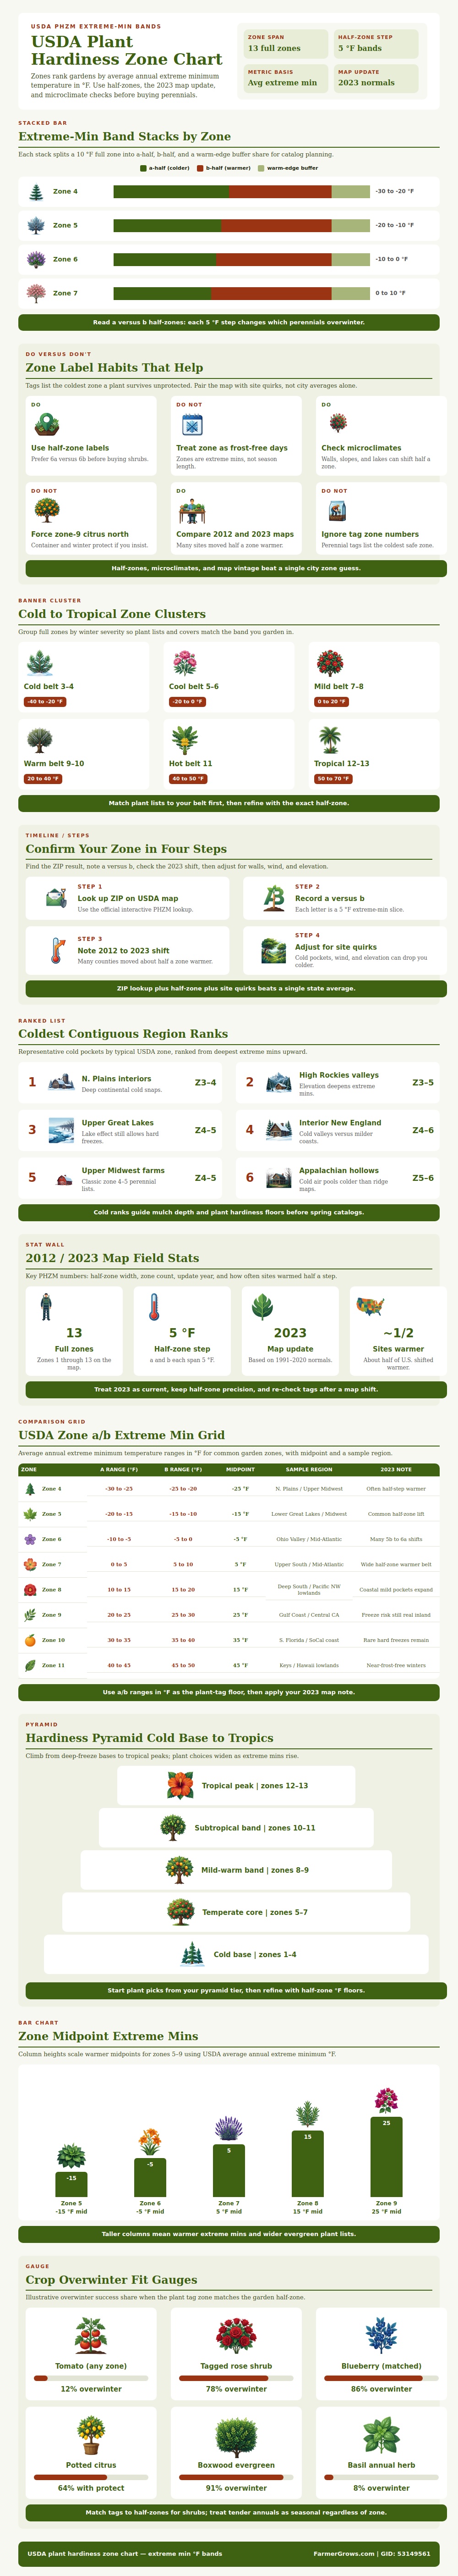Click 'FarmerGrows.com | GID: 53149561' in the footer
The height and width of the screenshot is (2576, 458).
[372, 2554]
